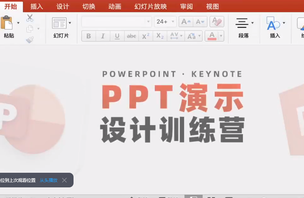
Task: Decrease font size with the A down icon
Action: (x=200, y=22)
